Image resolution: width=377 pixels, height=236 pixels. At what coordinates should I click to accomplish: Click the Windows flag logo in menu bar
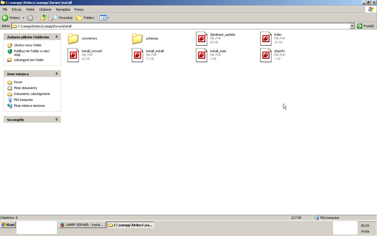click(x=371, y=9)
